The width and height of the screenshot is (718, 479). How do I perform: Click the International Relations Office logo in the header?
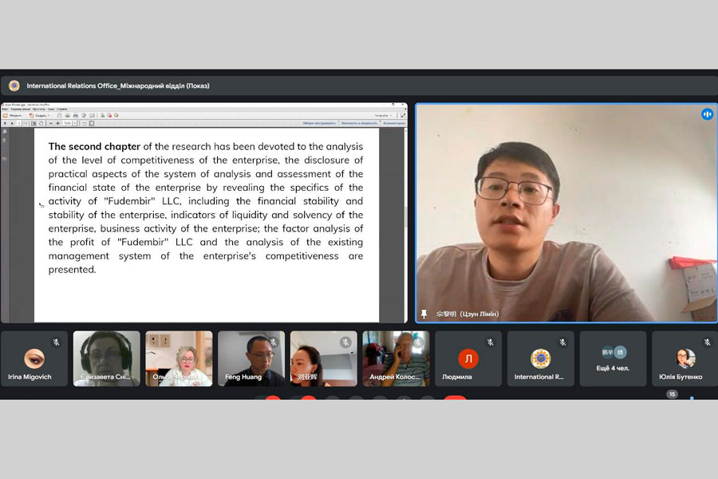click(14, 85)
